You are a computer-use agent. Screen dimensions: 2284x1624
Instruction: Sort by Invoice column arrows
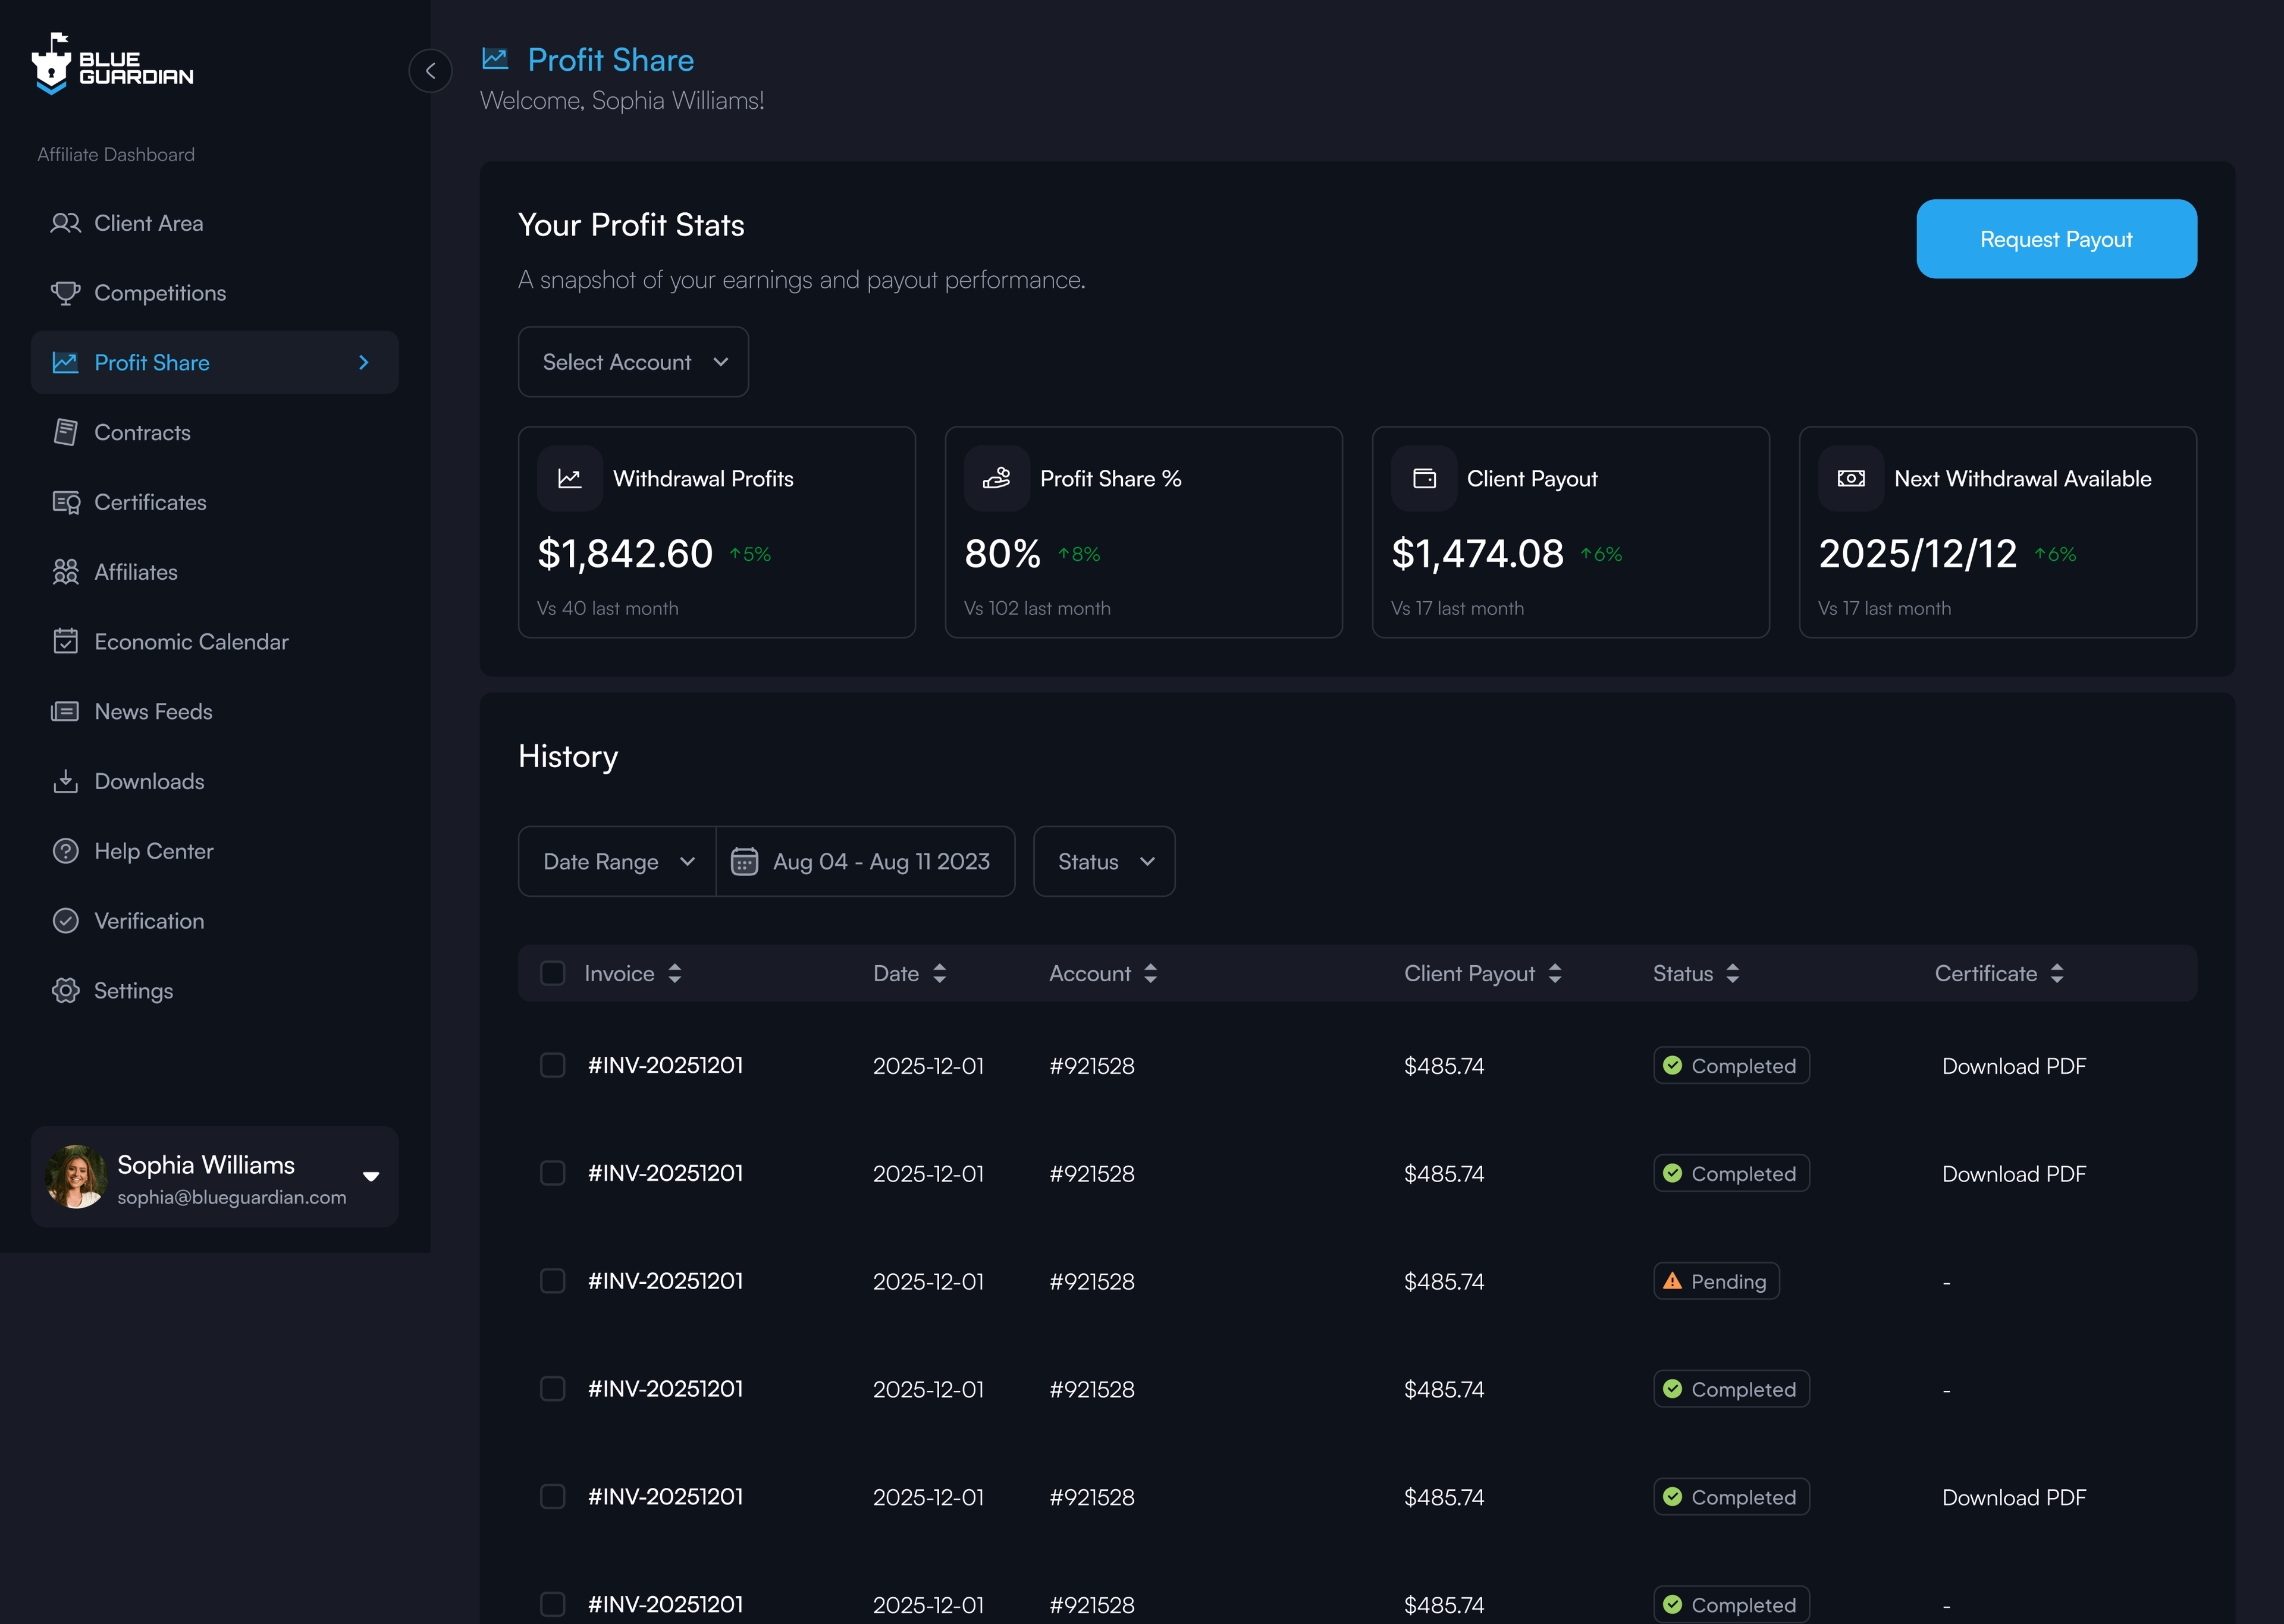click(x=675, y=973)
